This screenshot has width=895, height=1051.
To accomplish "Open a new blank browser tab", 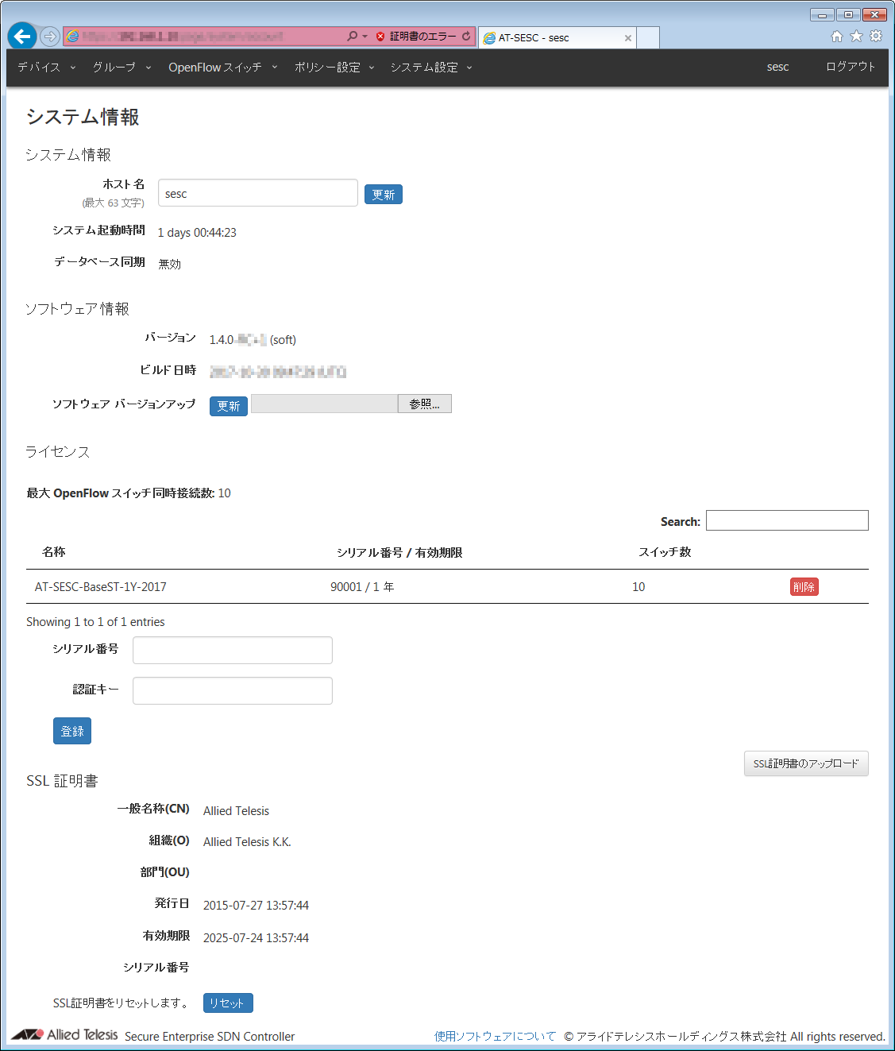I will (x=648, y=37).
